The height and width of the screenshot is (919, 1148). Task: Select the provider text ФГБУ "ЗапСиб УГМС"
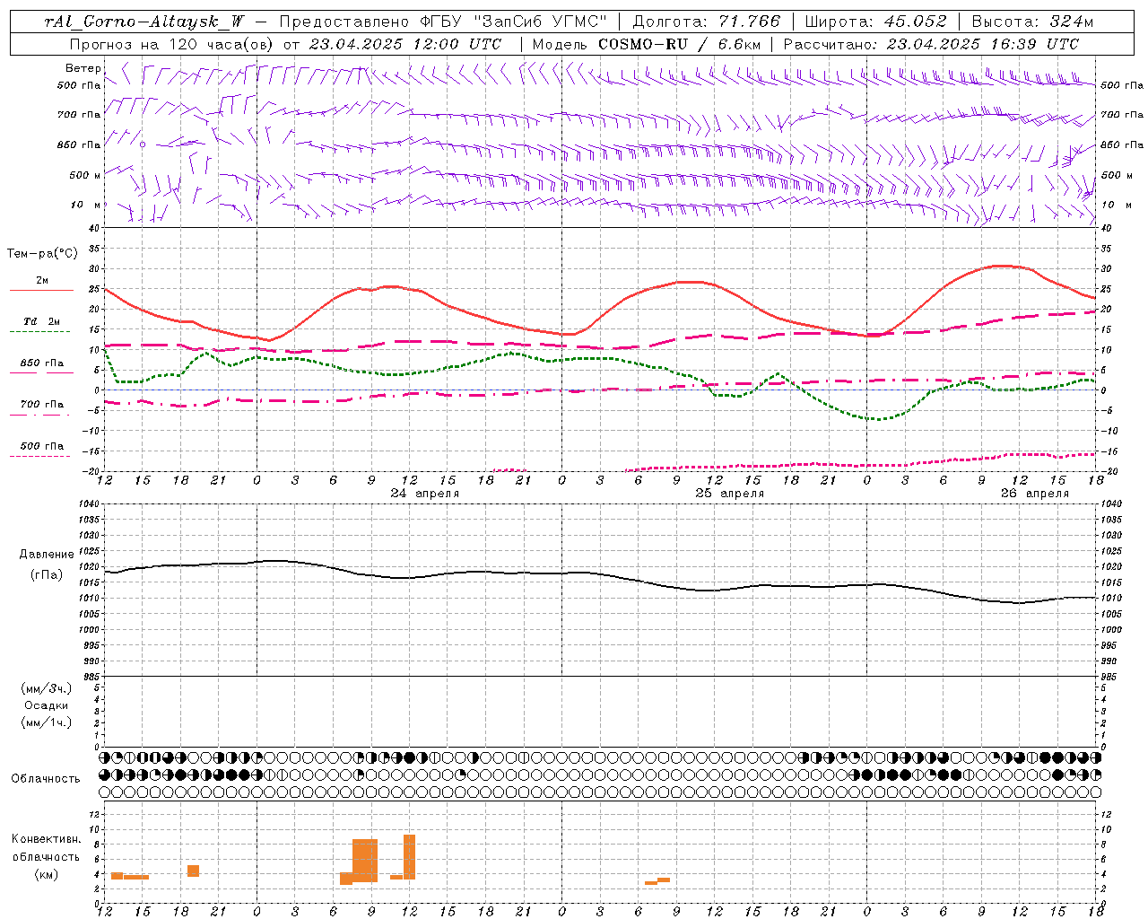click(514, 22)
